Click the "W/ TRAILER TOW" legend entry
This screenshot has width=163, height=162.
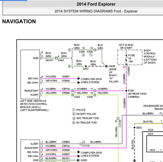86,122
